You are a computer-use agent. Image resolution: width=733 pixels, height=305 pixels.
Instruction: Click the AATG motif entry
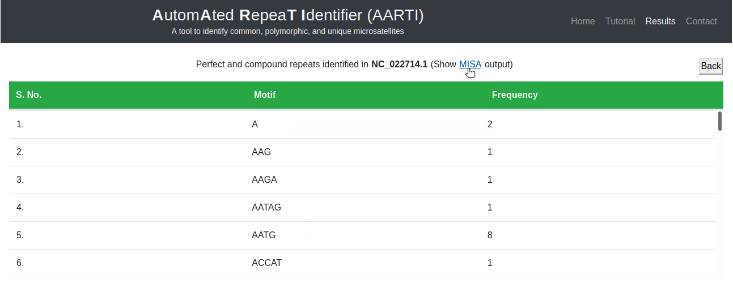[x=264, y=235]
